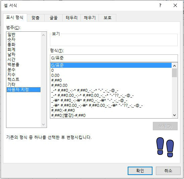The image size is (184, 179).
Task: Select format _-₩* #,##0.00_- with decimals
Action: click(x=111, y=106)
